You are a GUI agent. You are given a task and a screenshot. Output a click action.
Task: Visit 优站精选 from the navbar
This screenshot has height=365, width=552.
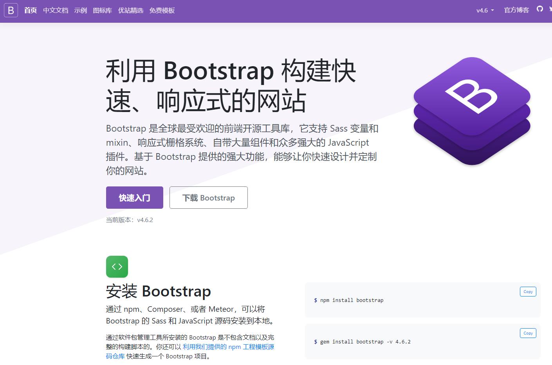131,11
